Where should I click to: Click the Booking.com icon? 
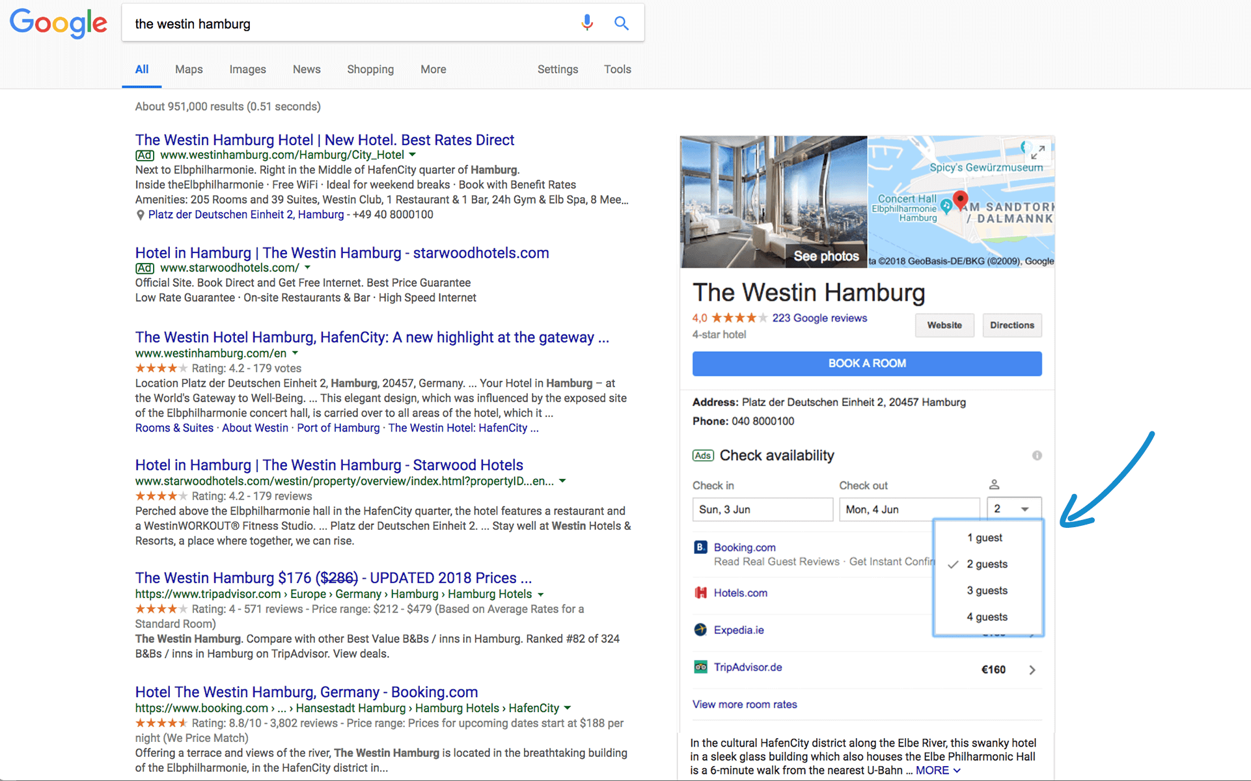[x=700, y=547]
